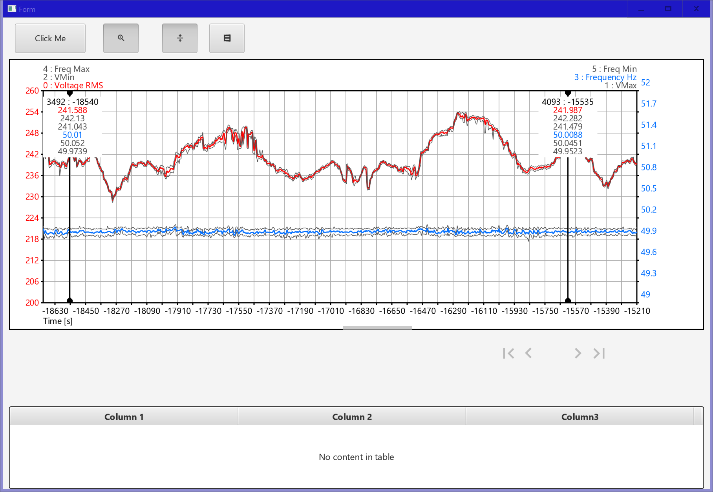Toggle the Voltage RMS legend entry

73,85
